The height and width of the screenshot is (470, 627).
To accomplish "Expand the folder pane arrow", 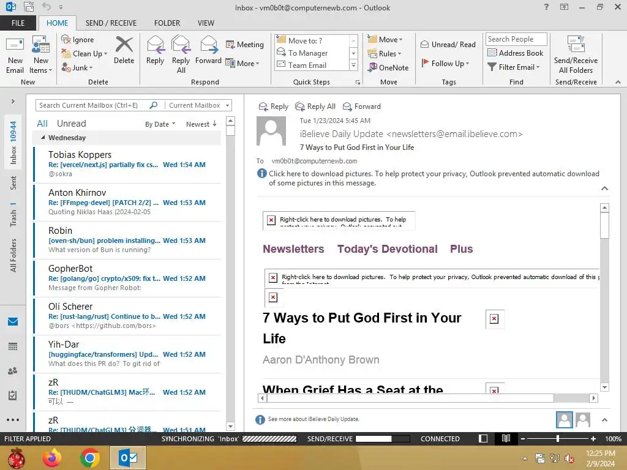I will [13, 101].
